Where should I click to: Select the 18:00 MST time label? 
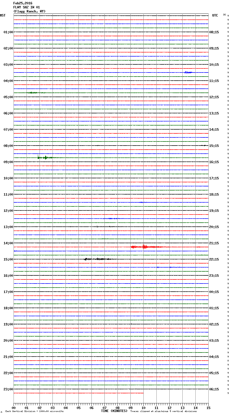tap(8, 308)
